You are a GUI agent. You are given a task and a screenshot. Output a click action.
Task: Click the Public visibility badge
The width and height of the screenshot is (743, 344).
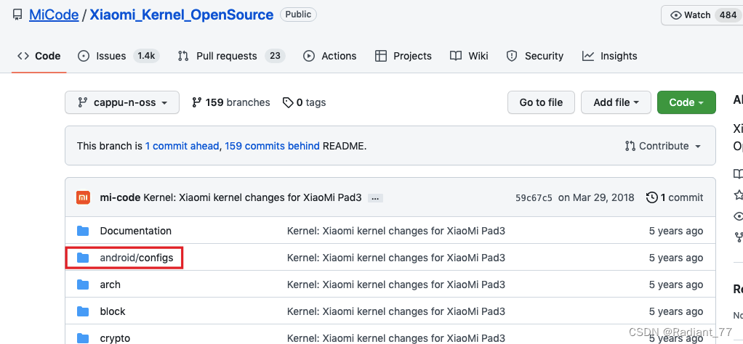(x=298, y=15)
